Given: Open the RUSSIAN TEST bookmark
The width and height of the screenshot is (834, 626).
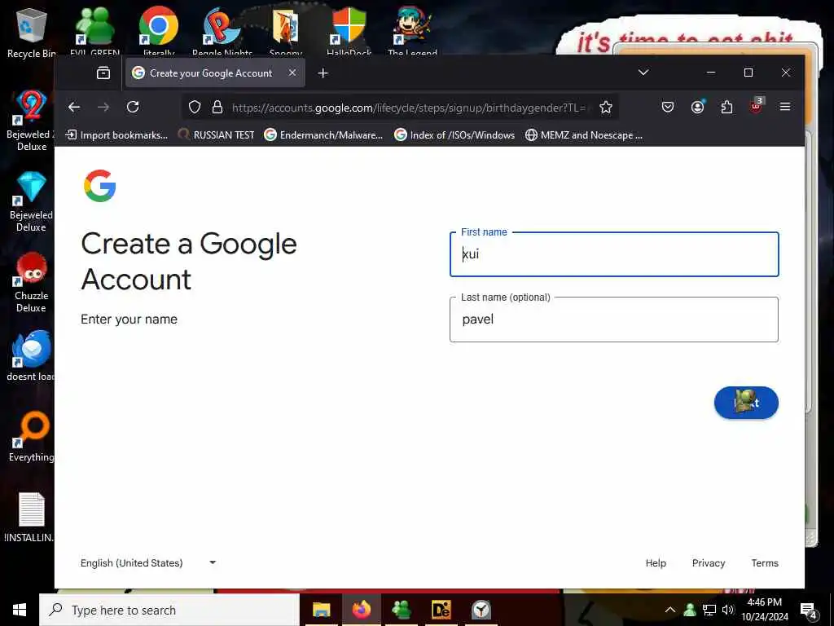Looking at the screenshot, I should click(x=217, y=135).
